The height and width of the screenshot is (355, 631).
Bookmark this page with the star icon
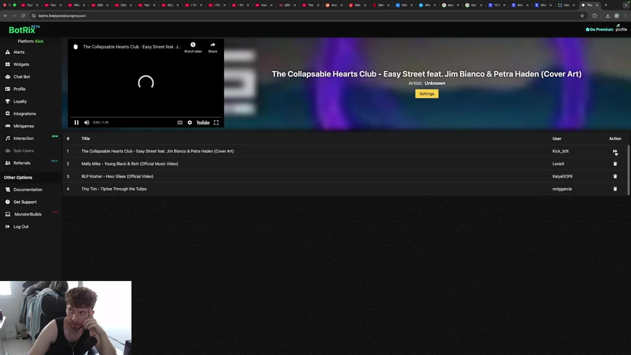coord(582,16)
